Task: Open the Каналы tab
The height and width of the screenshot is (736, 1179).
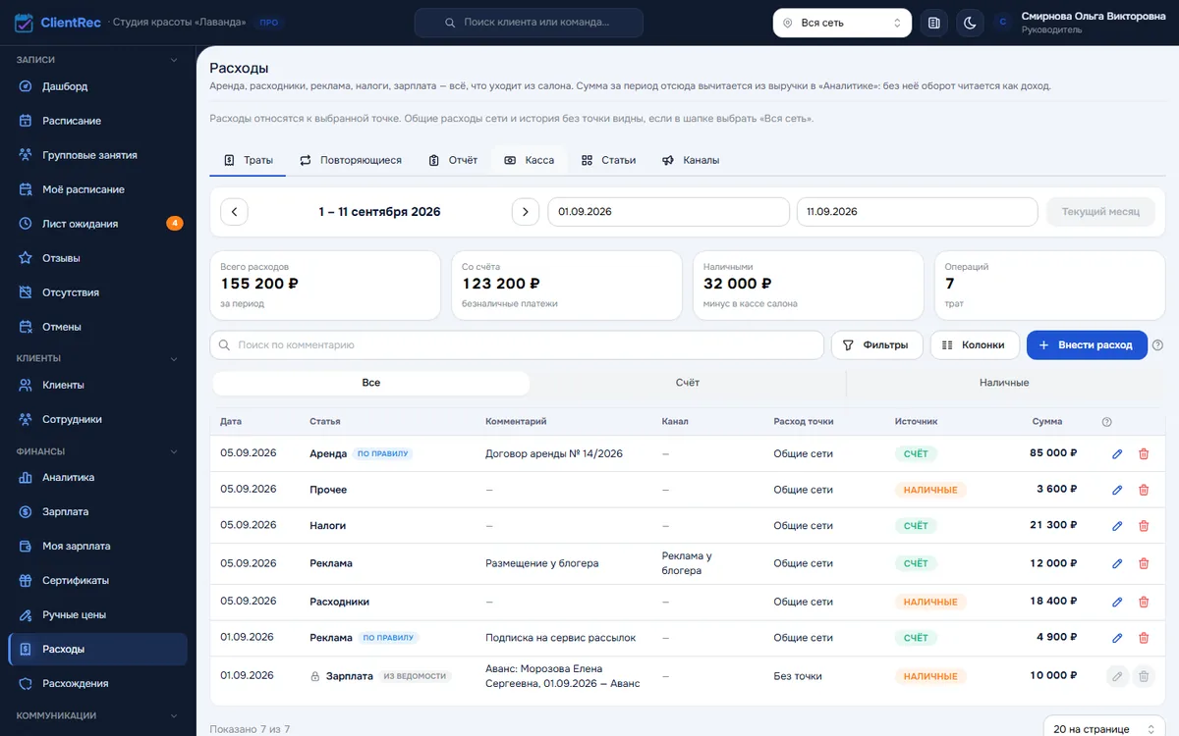Action: (690, 160)
